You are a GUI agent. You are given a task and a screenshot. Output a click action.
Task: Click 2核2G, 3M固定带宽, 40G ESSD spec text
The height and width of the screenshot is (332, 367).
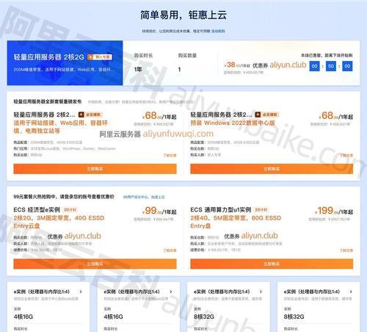tap(59, 222)
